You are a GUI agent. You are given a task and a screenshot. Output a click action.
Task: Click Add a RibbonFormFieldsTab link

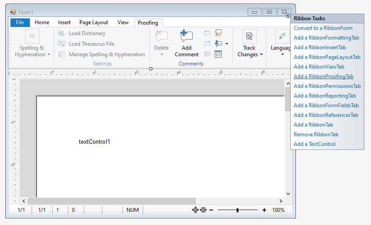pos(326,105)
